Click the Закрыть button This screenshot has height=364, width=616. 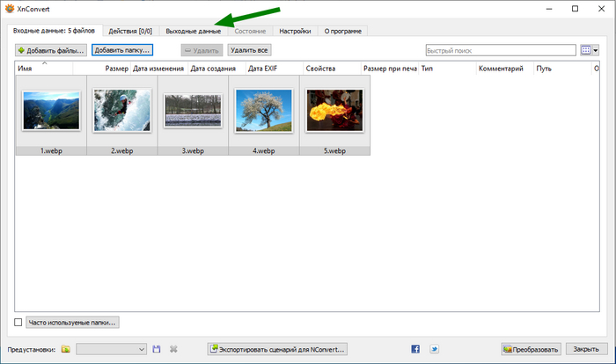[x=586, y=349]
